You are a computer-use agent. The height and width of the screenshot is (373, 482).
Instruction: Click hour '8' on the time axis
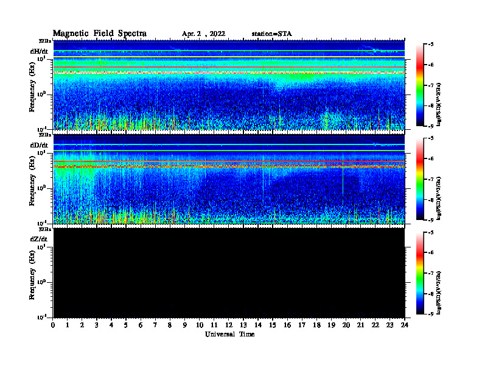[170, 325]
